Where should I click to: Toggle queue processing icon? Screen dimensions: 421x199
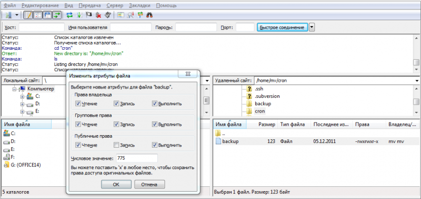pos(79,15)
